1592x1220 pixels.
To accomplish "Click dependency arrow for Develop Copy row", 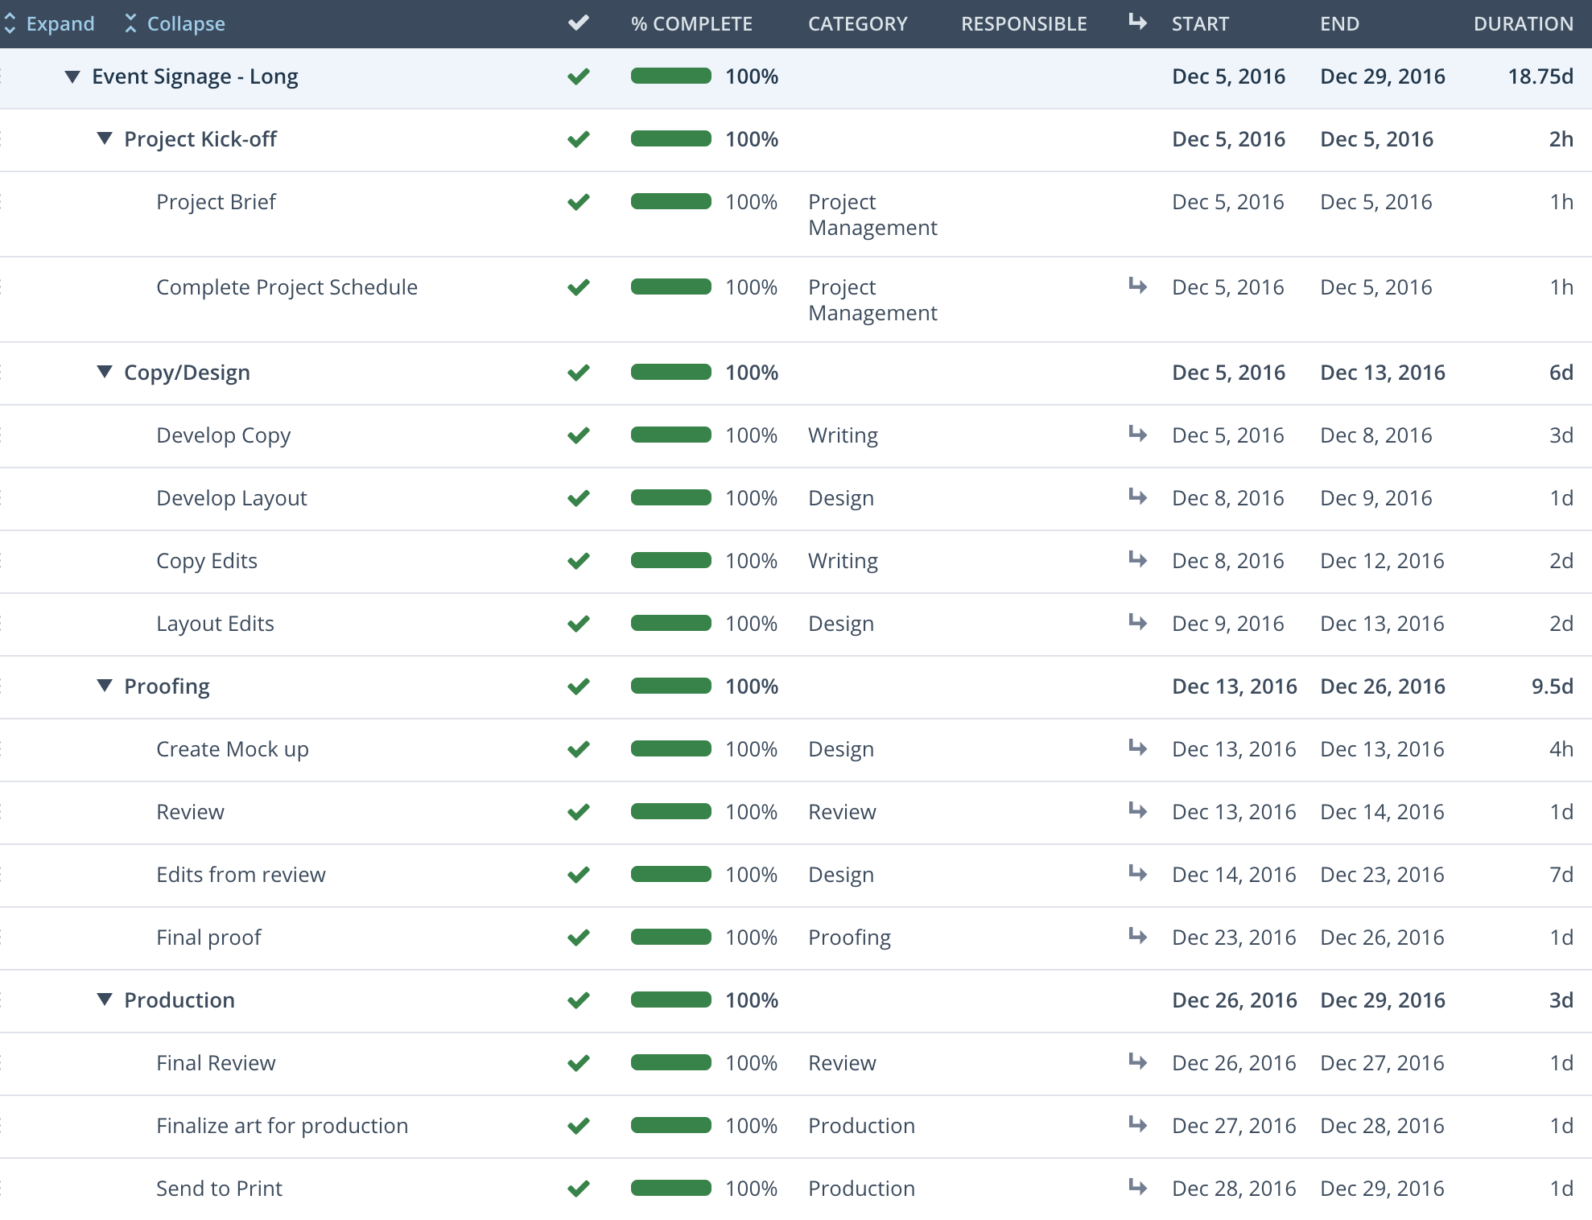I will 1137,434.
